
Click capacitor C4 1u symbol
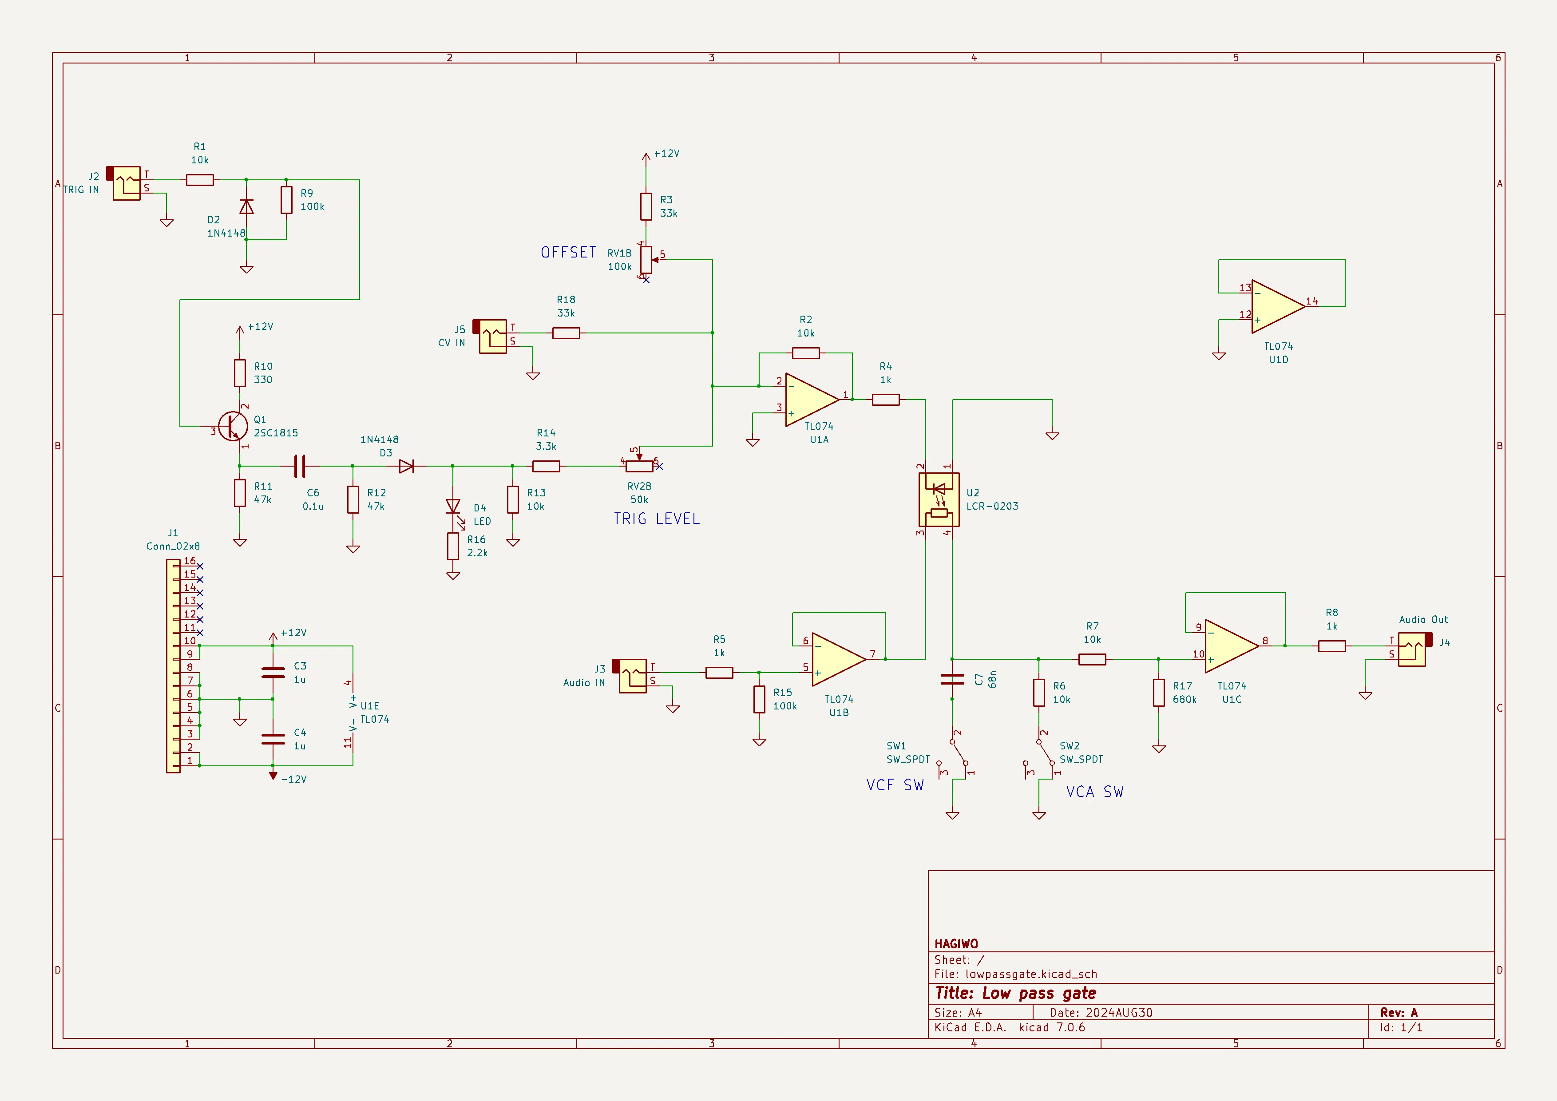pos(273,739)
